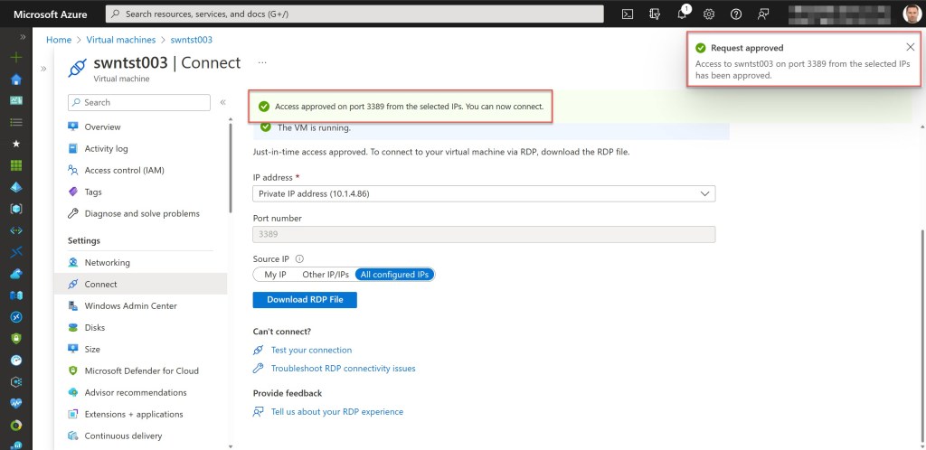Collapse the resource menu with double chevron
The image size is (926, 450).
click(222, 102)
